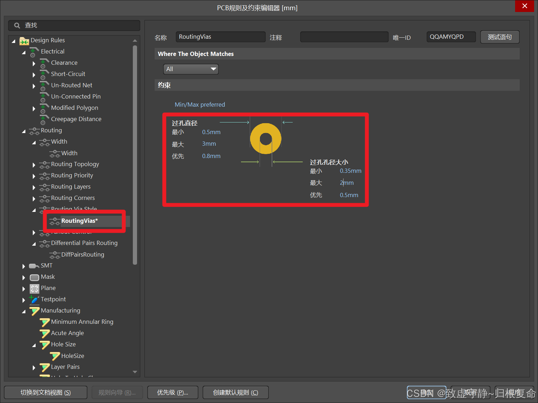Click rule tree scrollbar down arrow

pyautogui.click(x=135, y=372)
